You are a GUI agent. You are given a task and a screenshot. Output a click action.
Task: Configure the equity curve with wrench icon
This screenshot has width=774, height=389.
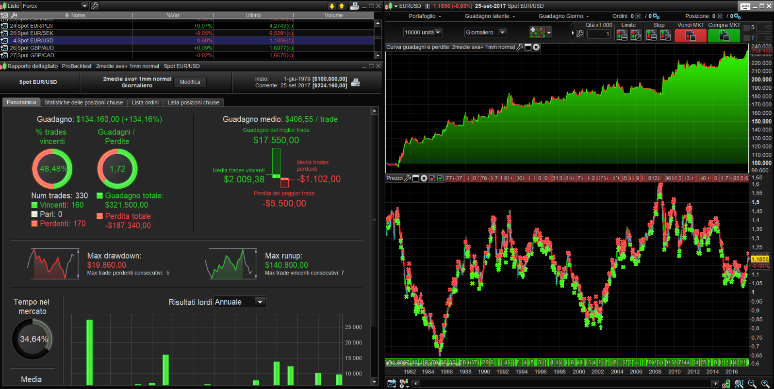[x=520, y=47]
